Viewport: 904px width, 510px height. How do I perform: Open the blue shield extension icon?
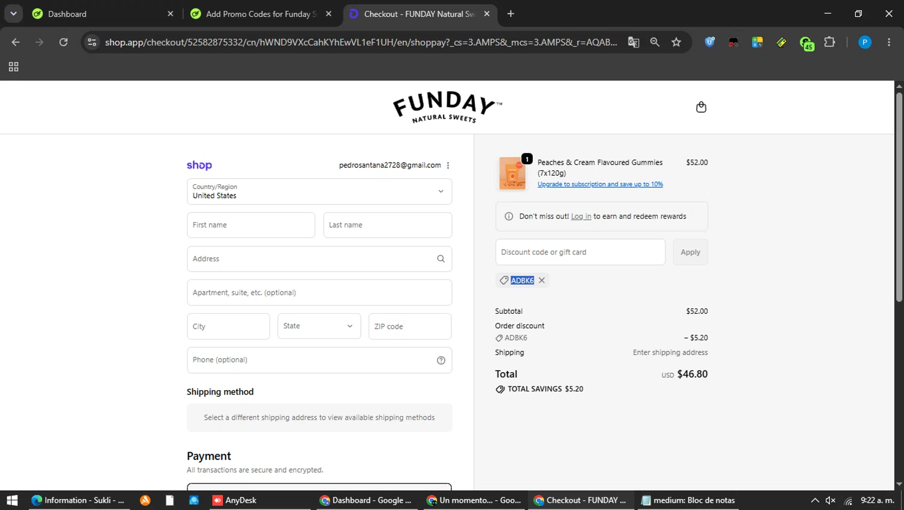pos(709,42)
